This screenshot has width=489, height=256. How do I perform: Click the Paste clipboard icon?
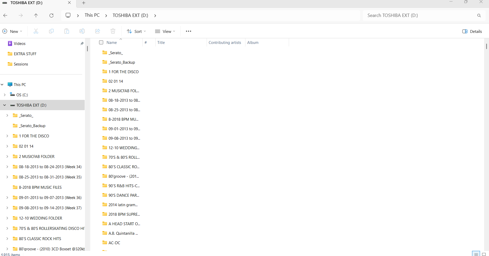click(67, 31)
